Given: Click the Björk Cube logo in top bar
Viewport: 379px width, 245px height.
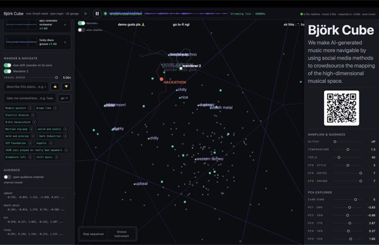Looking at the screenshot, I should tap(13, 14).
